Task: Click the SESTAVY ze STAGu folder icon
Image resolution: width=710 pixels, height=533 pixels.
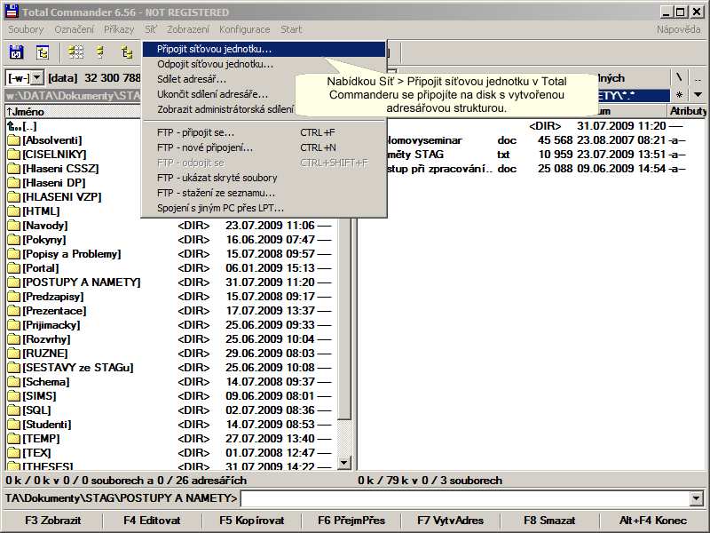Action: pos(14,368)
